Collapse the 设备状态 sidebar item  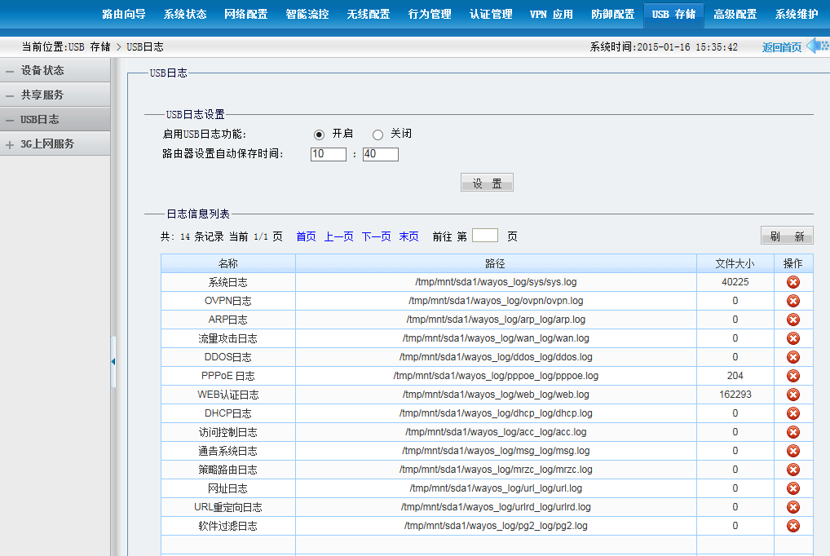tap(42, 71)
